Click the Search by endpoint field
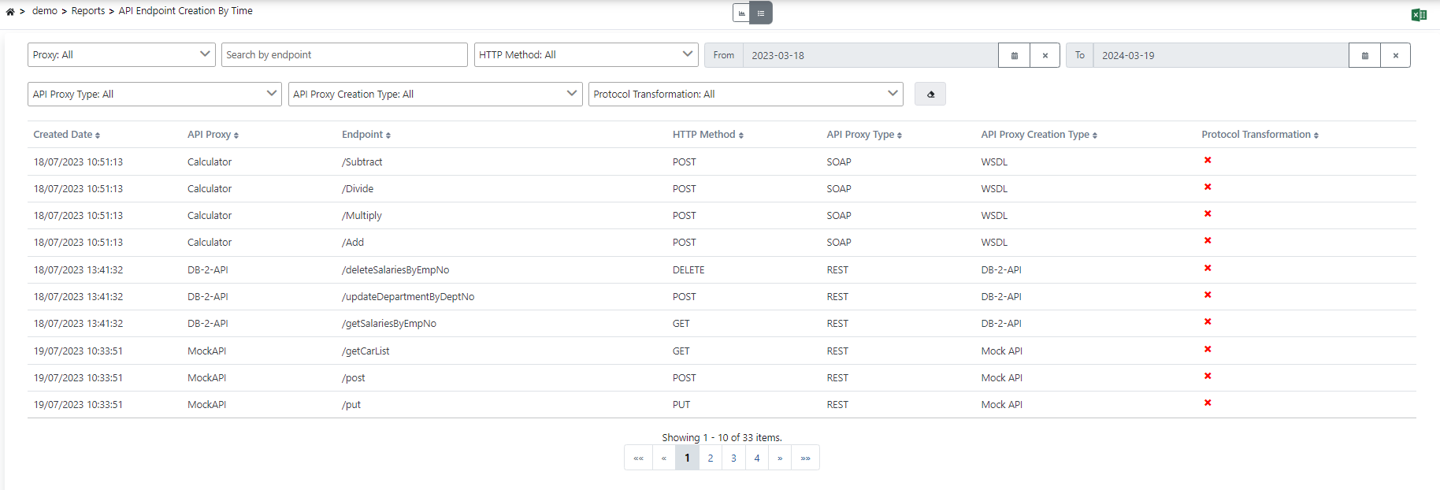The image size is (1440, 490). (x=344, y=54)
